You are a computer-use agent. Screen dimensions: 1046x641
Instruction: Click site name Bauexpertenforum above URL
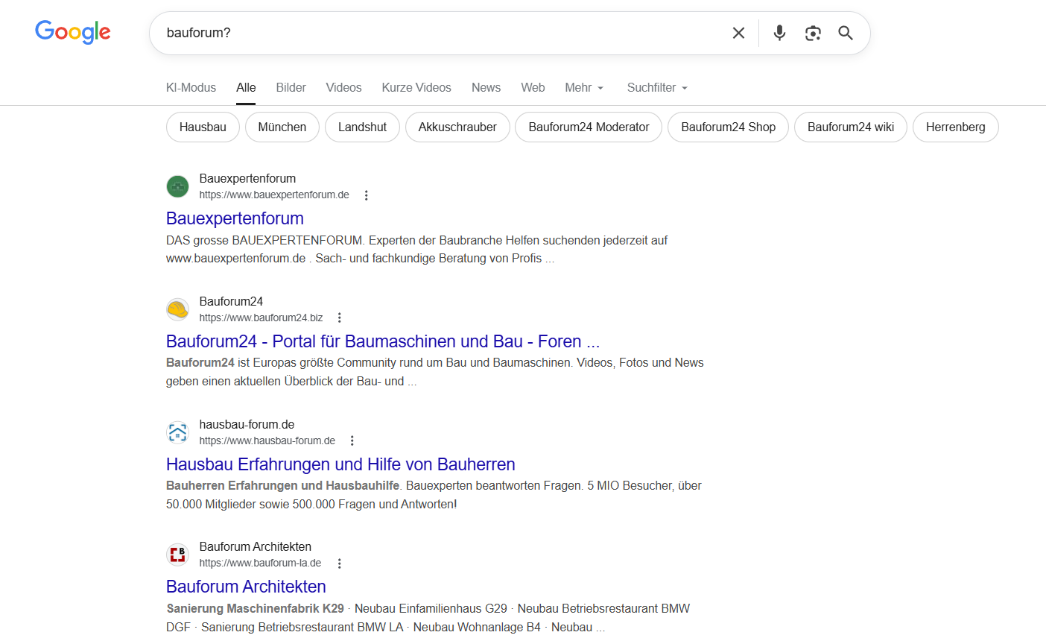click(x=247, y=178)
